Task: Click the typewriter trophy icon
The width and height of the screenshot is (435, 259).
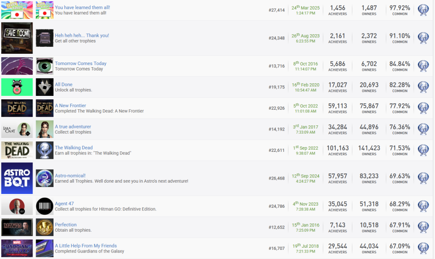Action: [44, 38]
